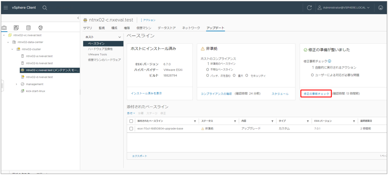Click the カスタム type cell
388x175 pixels.
tap(284, 129)
